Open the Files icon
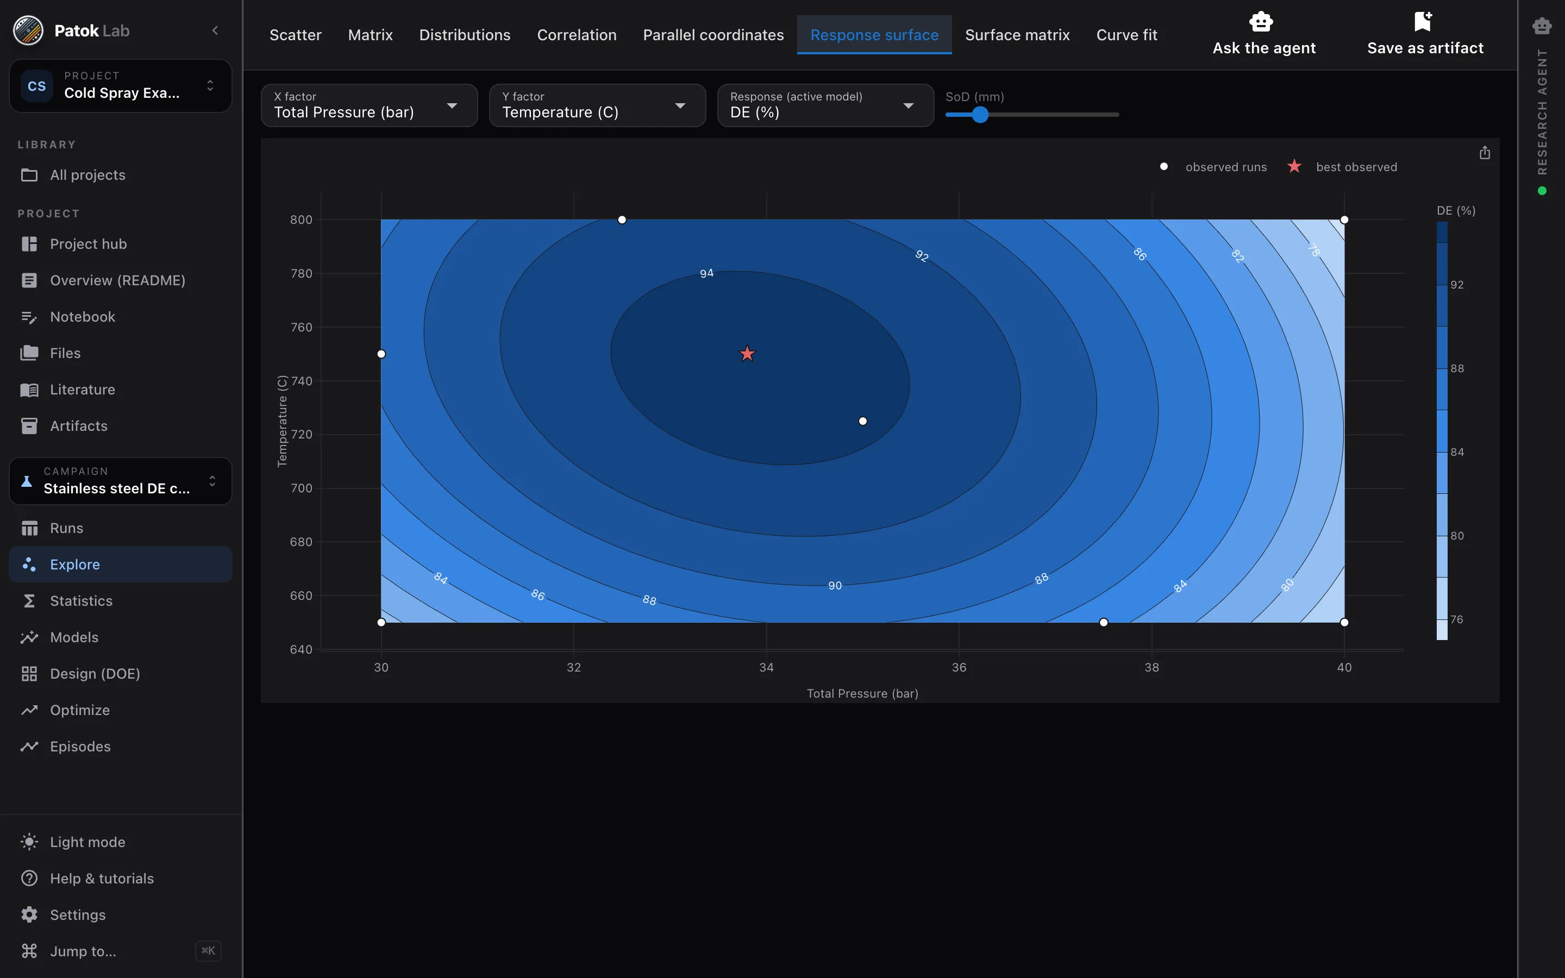The image size is (1565, 978). (29, 353)
